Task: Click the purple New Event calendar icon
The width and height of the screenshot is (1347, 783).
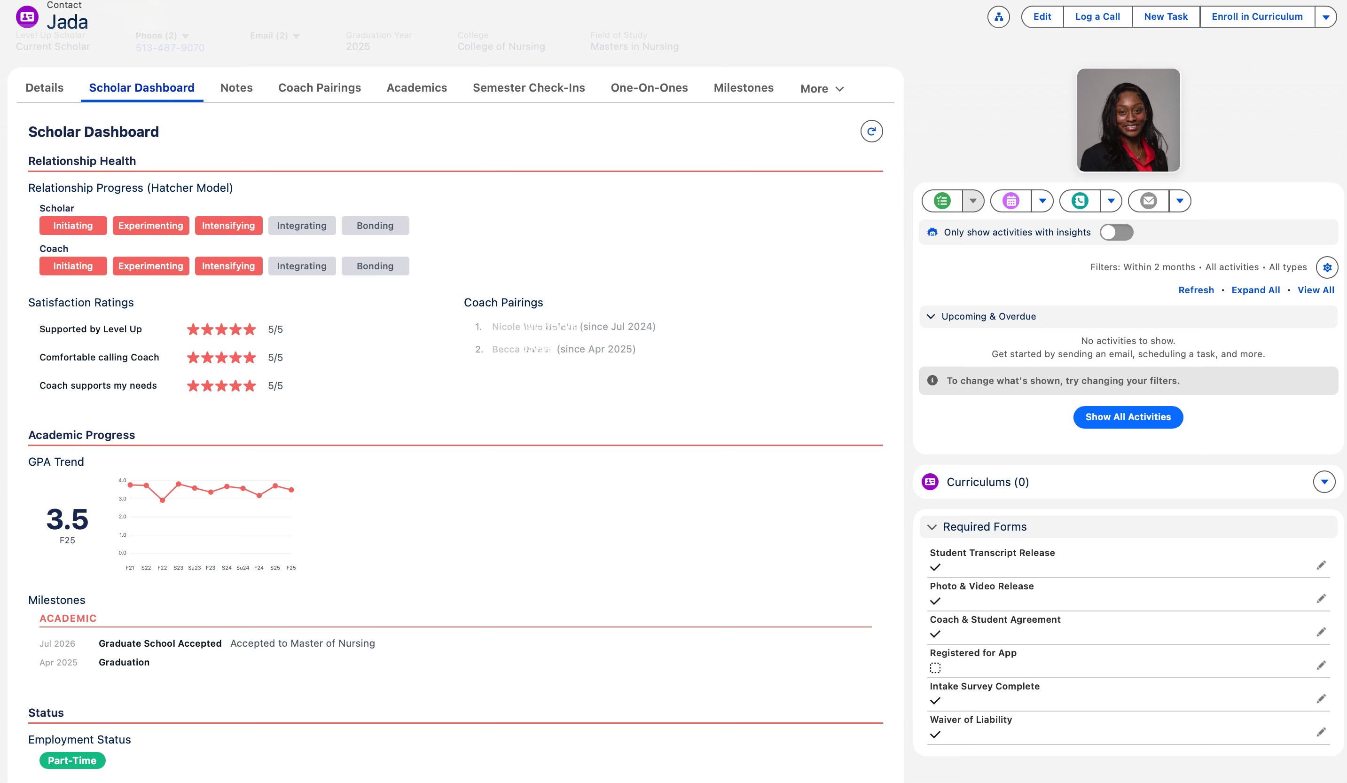Action: (1010, 201)
